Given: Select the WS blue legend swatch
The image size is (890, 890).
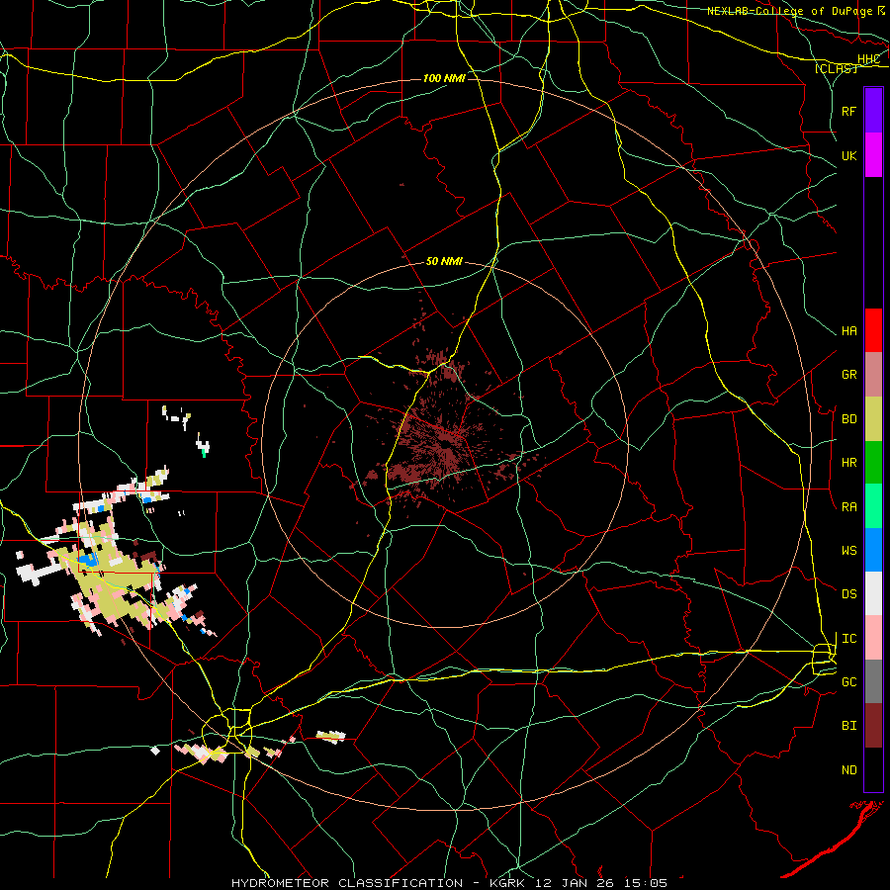Looking at the screenshot, I should 873,550.
